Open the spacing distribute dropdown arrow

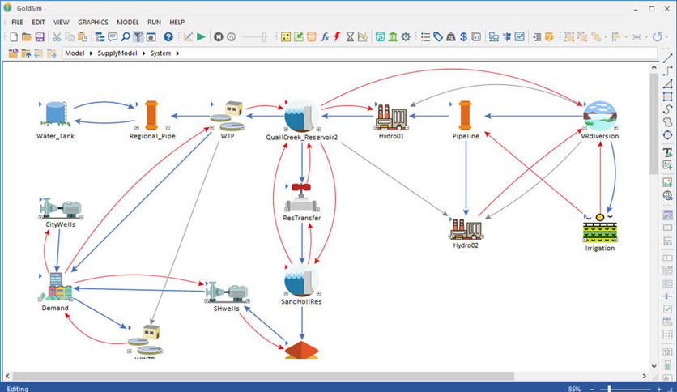point(646,37)
